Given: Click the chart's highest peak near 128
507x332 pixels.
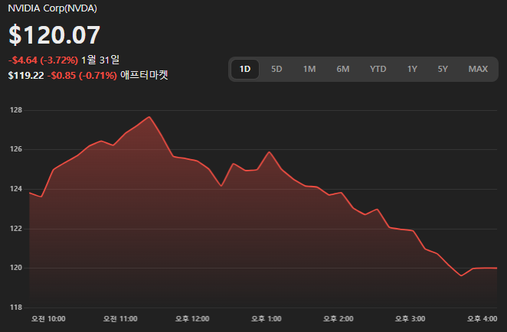Looking at the screenshot, I should (149, 117).
